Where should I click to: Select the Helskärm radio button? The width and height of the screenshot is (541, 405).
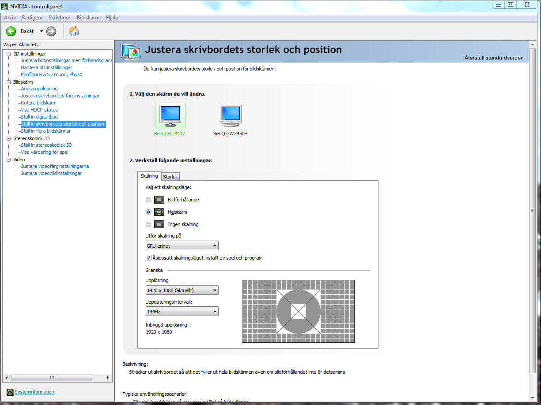point(148,212)
